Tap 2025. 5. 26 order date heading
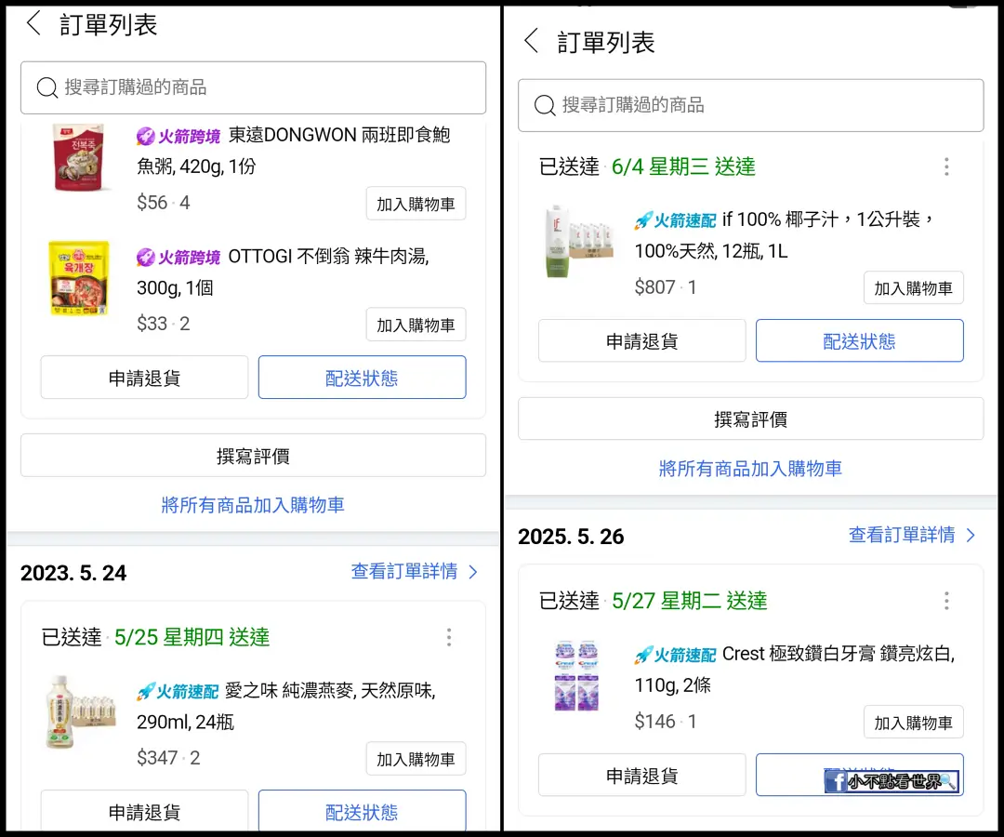This screenshot has height=837, width=1004. pos(571,536)
